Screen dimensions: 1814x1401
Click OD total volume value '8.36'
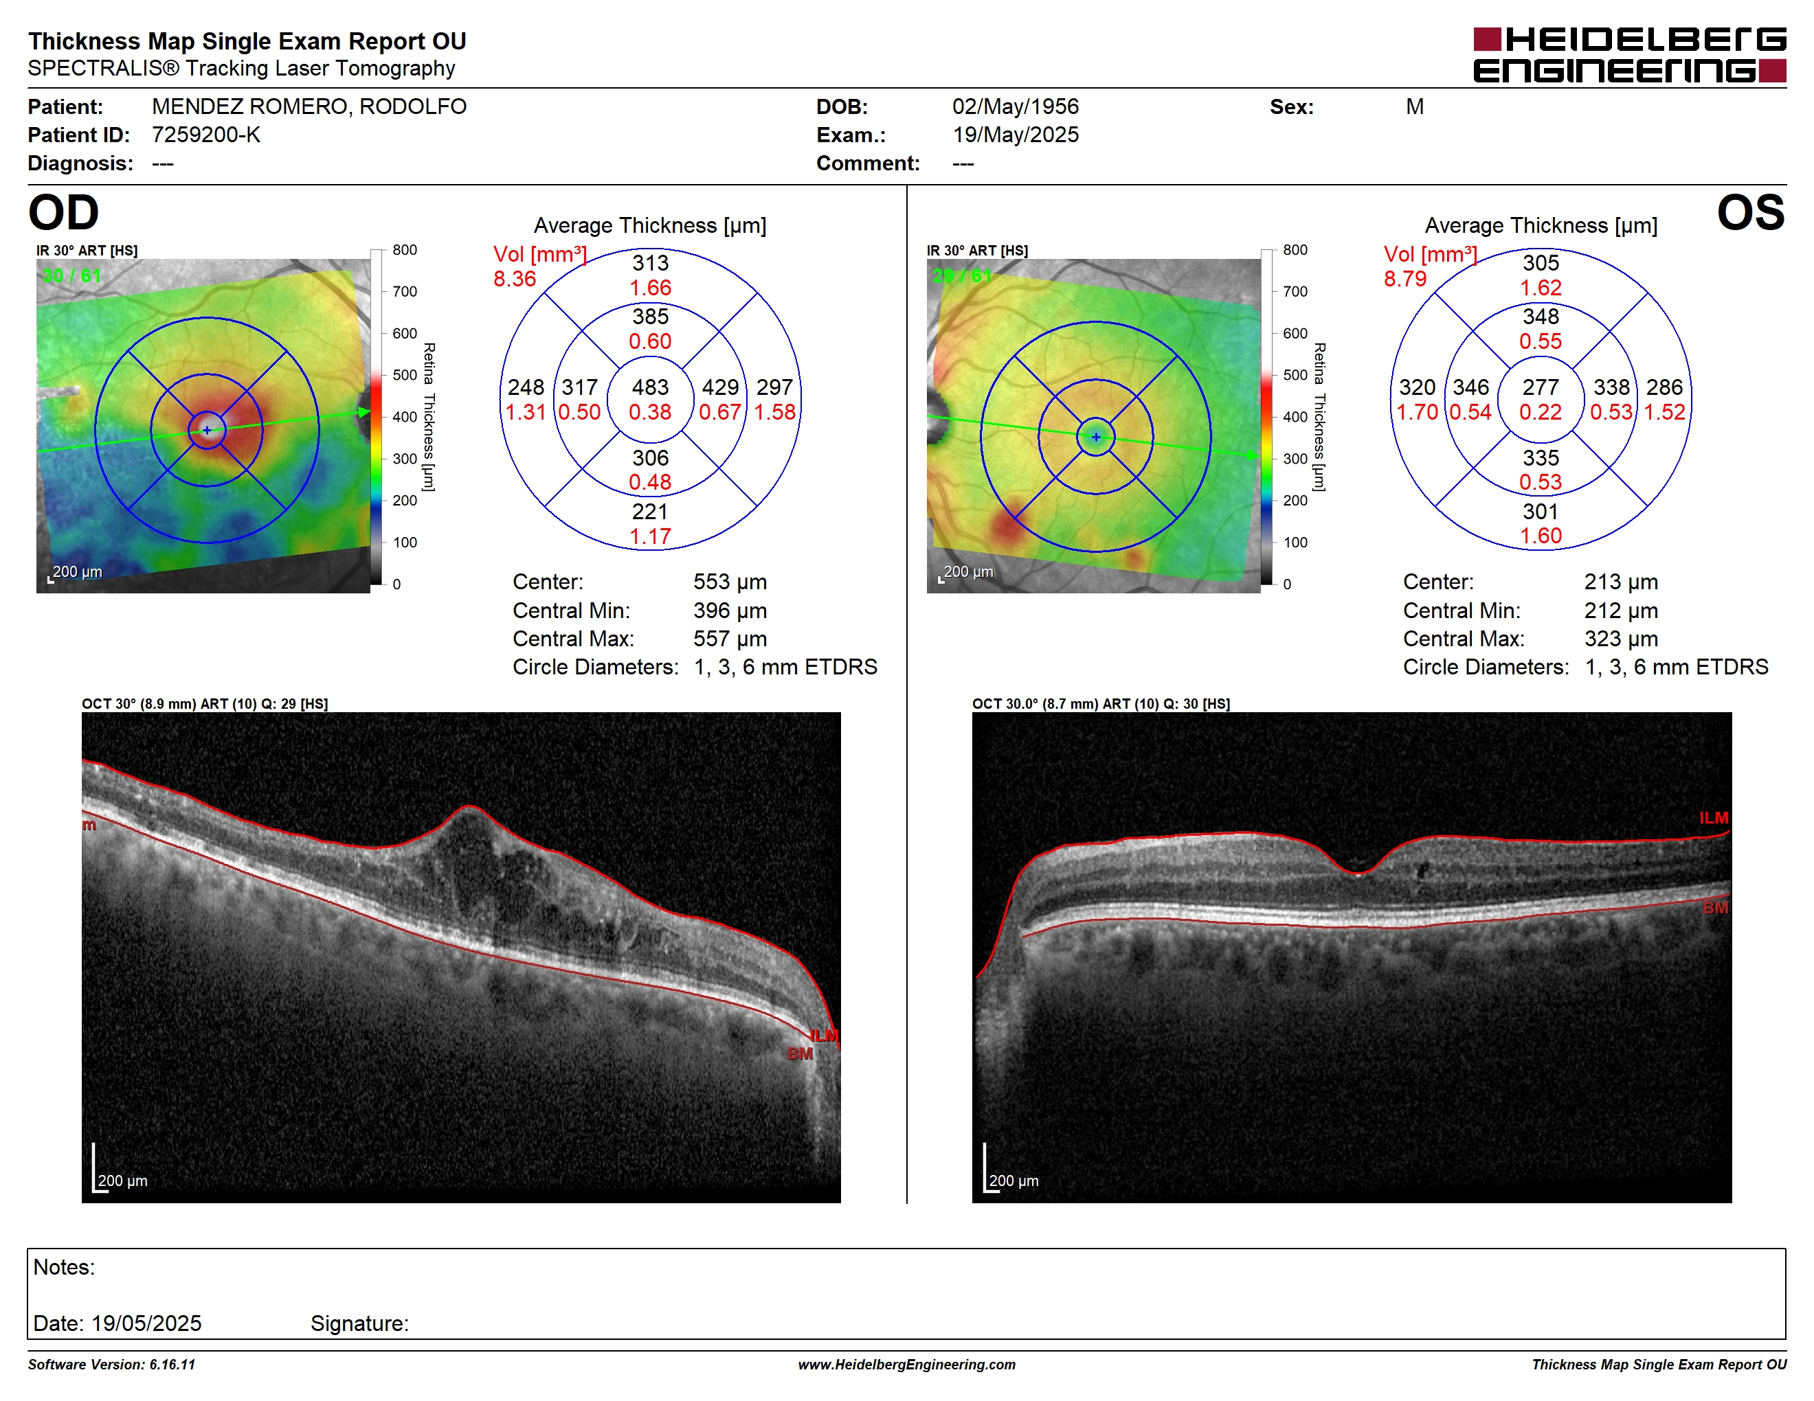tap(514, 279)
